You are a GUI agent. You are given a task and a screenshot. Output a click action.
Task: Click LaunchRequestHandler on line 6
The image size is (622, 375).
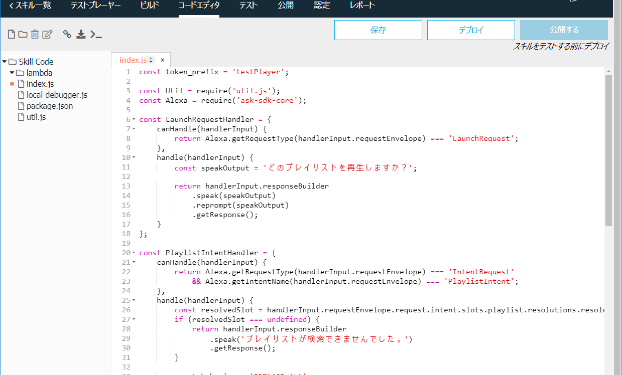[209, 119]
